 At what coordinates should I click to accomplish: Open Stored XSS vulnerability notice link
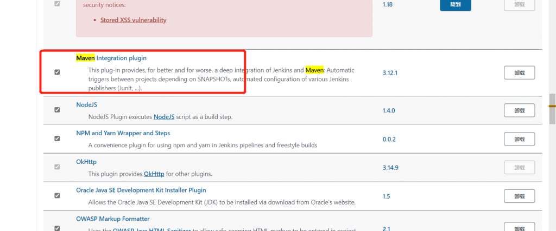coord(134,20)
